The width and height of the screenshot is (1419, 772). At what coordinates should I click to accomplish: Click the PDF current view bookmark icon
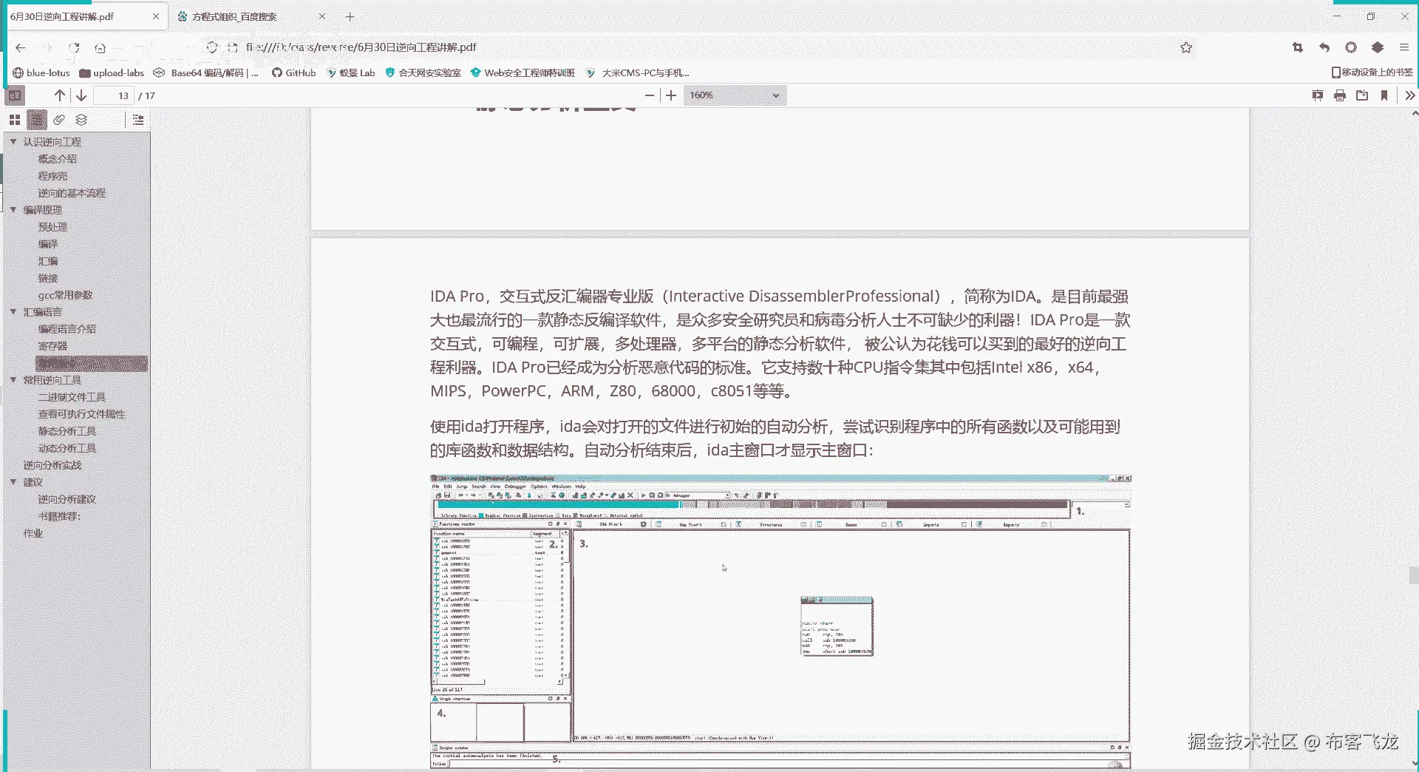tap(1384, 95)
